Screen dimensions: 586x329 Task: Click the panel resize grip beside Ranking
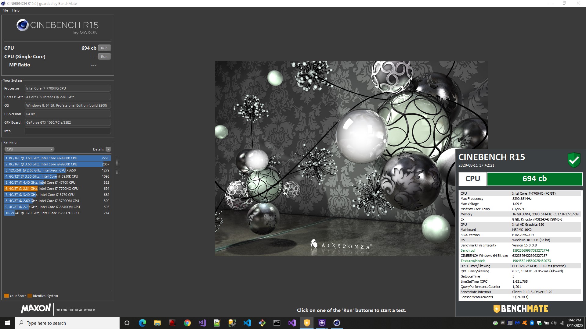coord(117,164)
